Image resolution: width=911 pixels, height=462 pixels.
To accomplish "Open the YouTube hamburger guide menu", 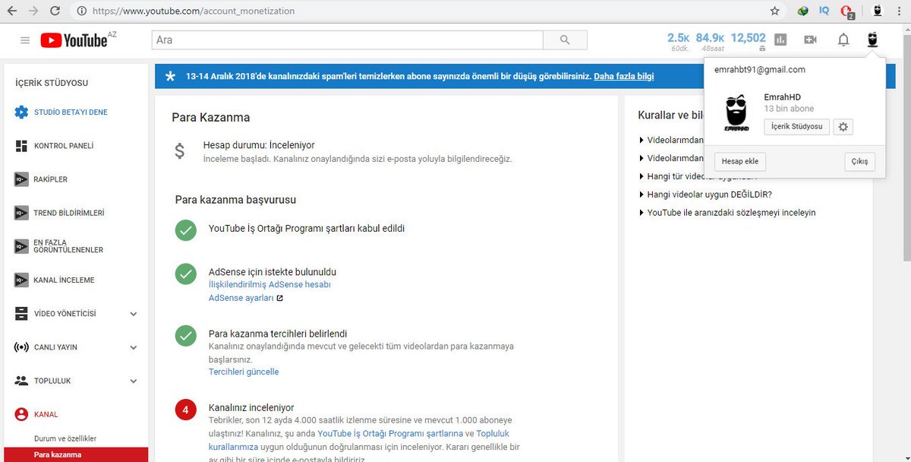I will point(25,40).
